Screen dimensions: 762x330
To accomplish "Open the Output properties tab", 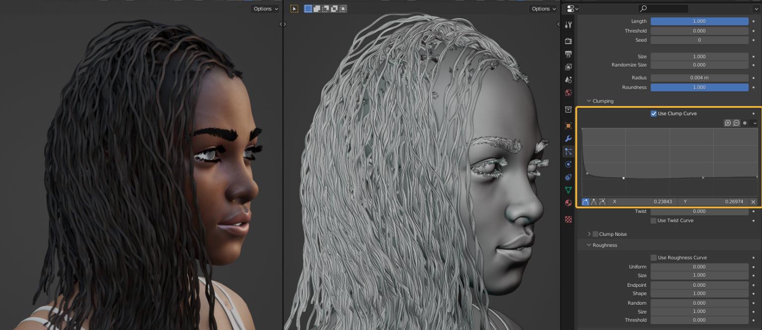I will coord(568,55).
